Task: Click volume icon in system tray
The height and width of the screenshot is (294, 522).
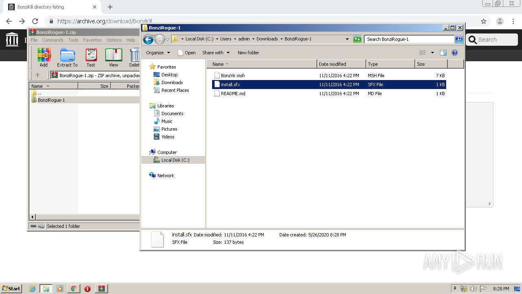Action: [x=473, y=289]
